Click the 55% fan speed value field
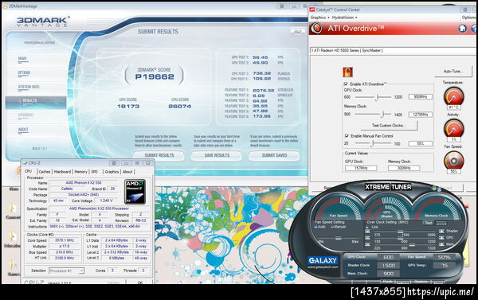478x300 pixels. [x=421, y=143]
